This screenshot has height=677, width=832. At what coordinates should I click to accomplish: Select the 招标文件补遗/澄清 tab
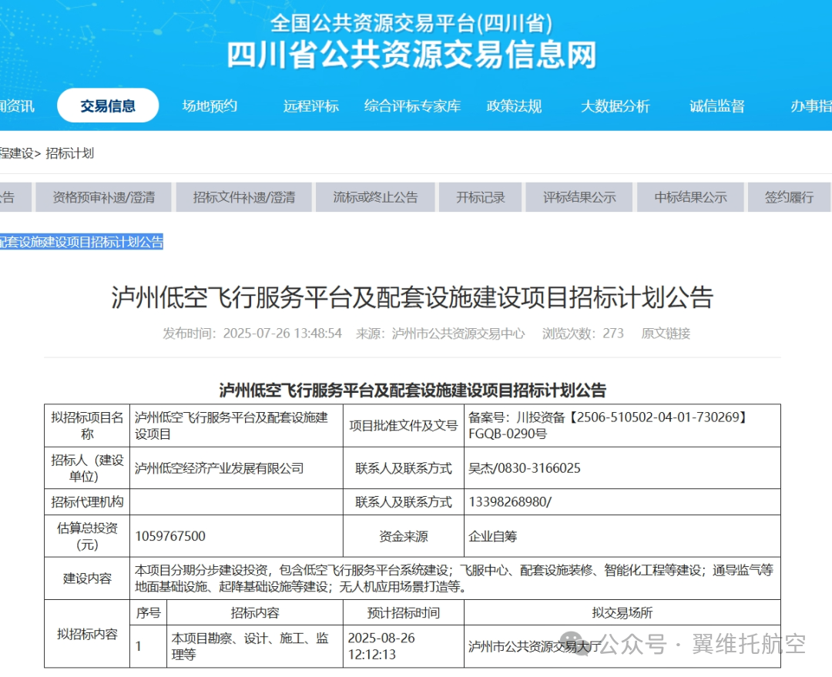click(243, 196)
